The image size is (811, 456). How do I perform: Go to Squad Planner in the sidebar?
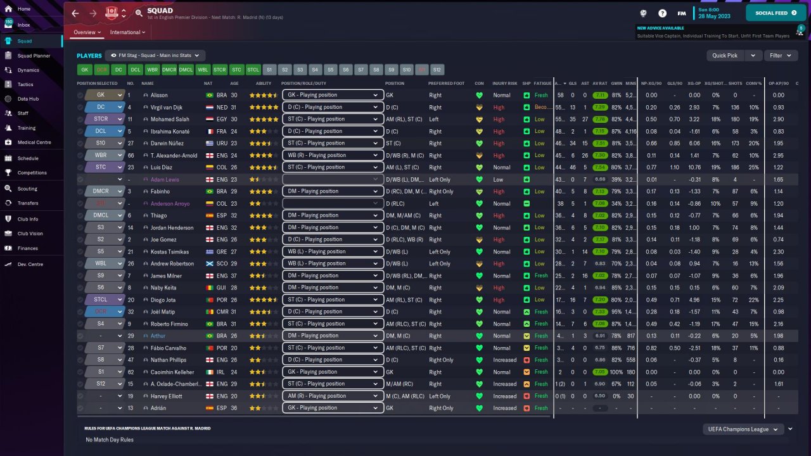32,56
